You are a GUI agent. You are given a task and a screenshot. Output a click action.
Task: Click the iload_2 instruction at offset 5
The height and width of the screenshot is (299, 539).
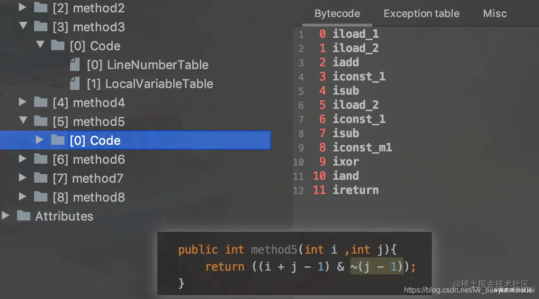click(355, 105)
